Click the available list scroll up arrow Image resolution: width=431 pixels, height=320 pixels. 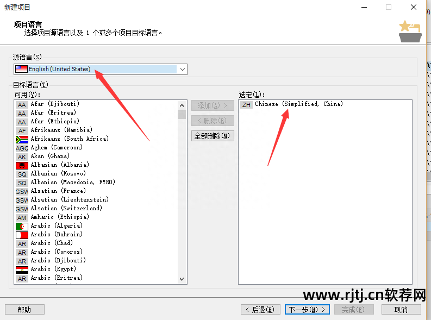(x=182, y=105)
